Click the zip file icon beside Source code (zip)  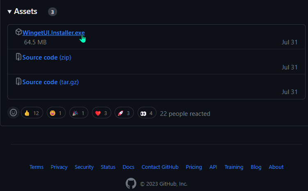(x=18, y=57)
